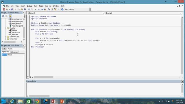This screenshot has width=185, height=104.
Task: Toggle Folders view in Project panel
Action: [x=10, y=16]
